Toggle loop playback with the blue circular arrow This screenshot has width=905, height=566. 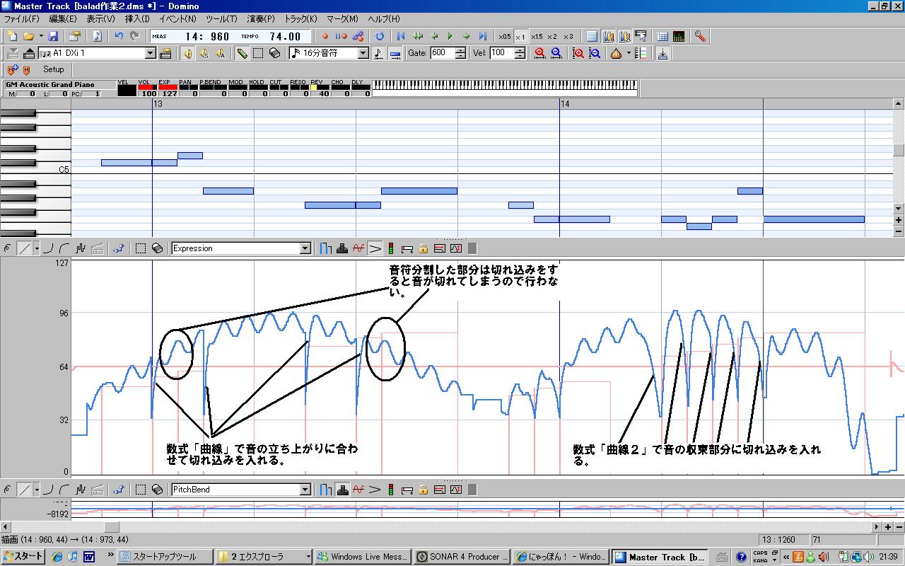380,36
